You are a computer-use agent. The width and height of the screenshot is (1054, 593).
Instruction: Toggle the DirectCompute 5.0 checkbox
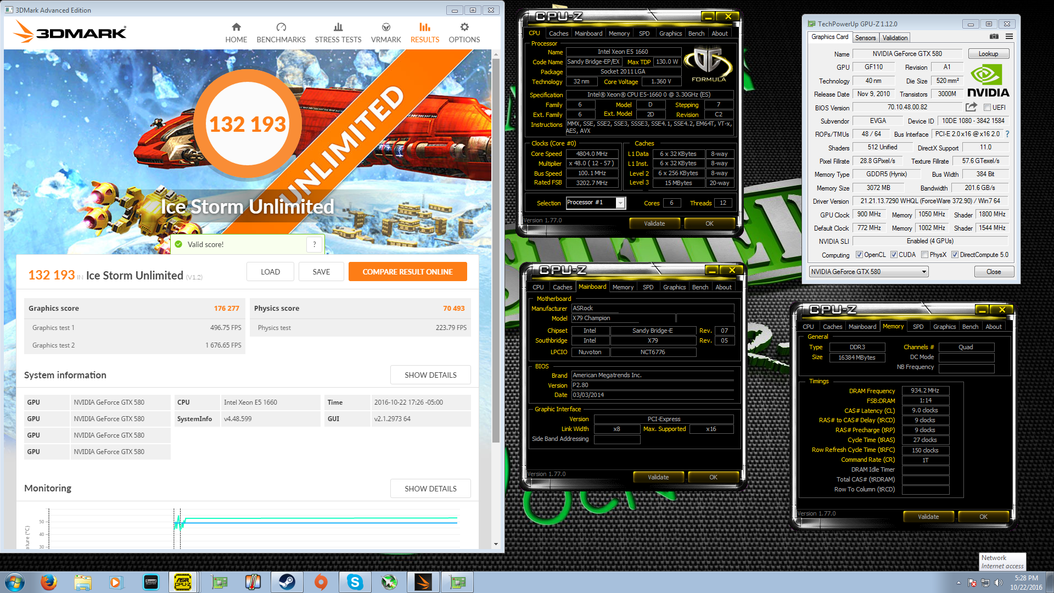coord(955,255)
